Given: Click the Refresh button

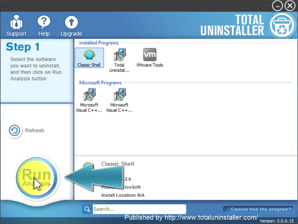Looking at the screenshot, I should point(26,130).
